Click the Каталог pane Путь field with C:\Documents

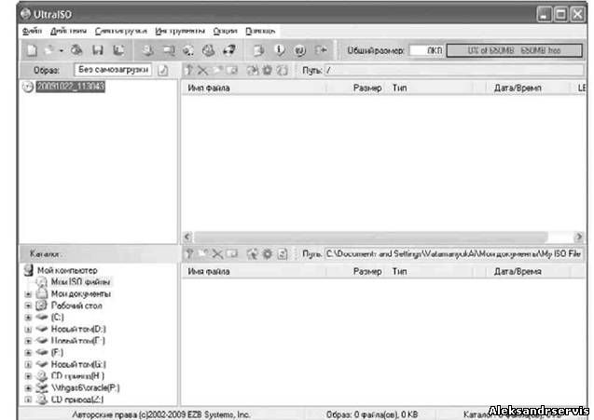pyautogui.click(x=454, y=254)
